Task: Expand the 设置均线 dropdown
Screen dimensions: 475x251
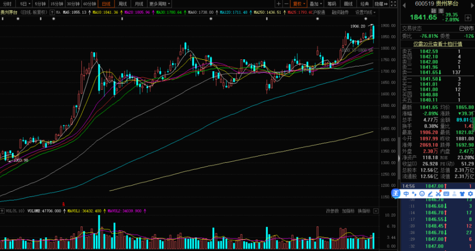Action: [365, 12]
